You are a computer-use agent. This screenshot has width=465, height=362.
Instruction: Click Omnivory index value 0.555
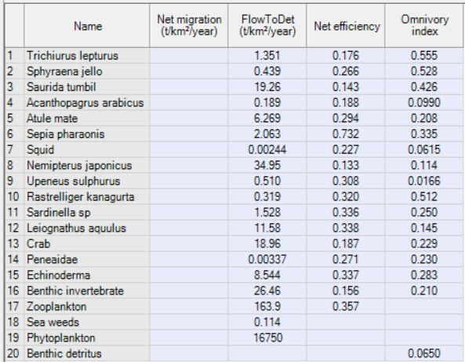(x=424, y=56)
